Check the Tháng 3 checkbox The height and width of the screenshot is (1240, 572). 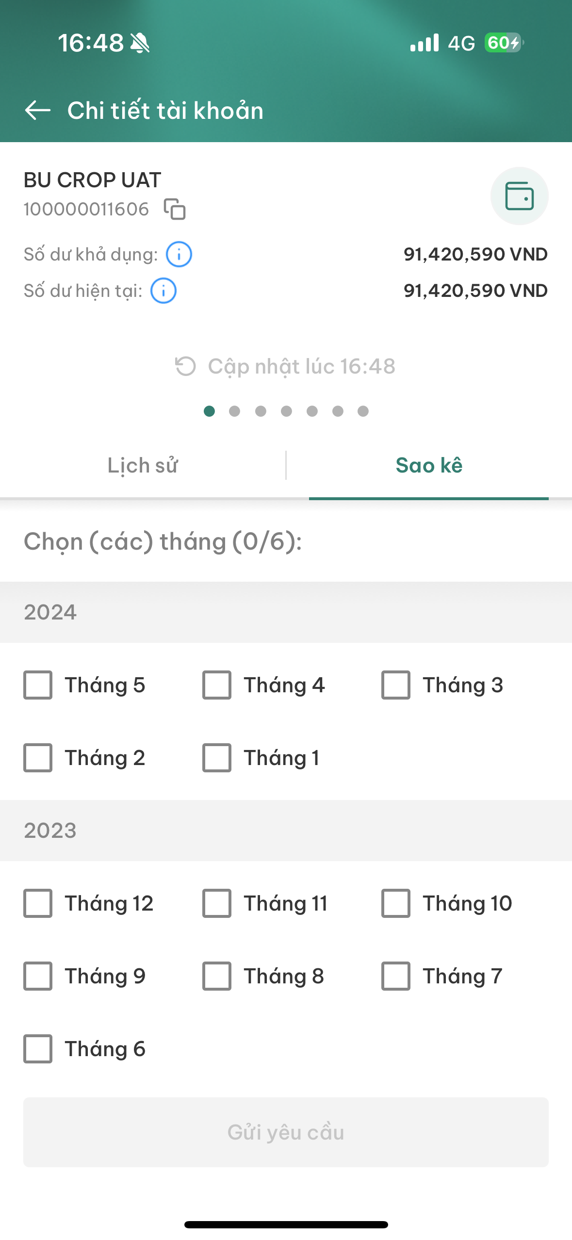coord(396,685)
